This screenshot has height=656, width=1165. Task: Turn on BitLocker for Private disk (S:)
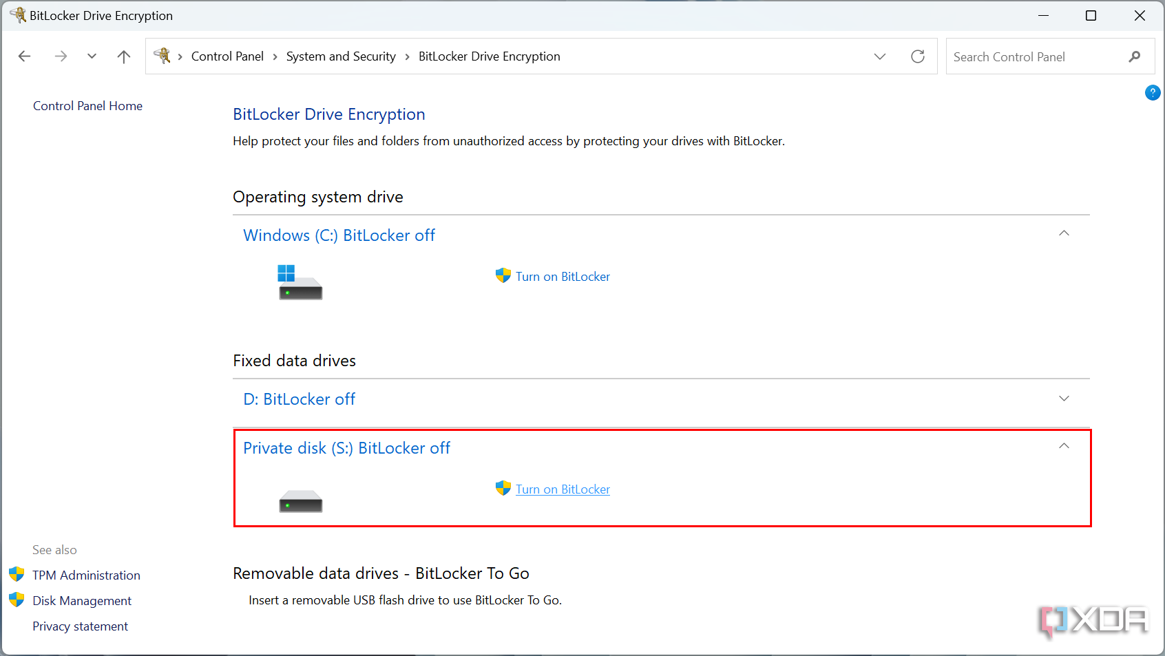pos(563,489)
